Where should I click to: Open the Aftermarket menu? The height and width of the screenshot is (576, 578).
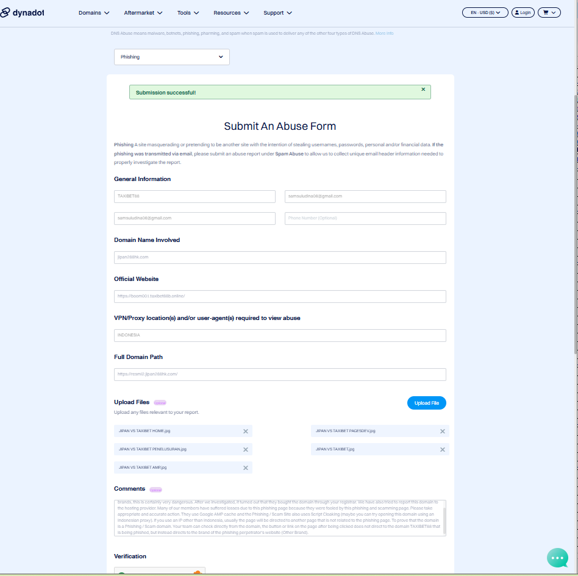tap(143, 13)
